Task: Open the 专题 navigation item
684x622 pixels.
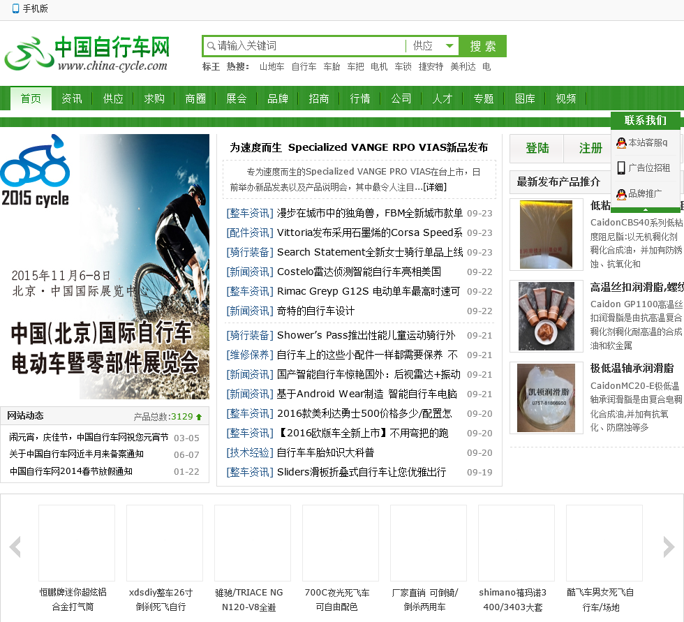Action: [483, 98]
